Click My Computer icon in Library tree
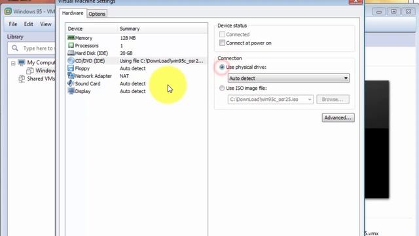 [22, 63]
